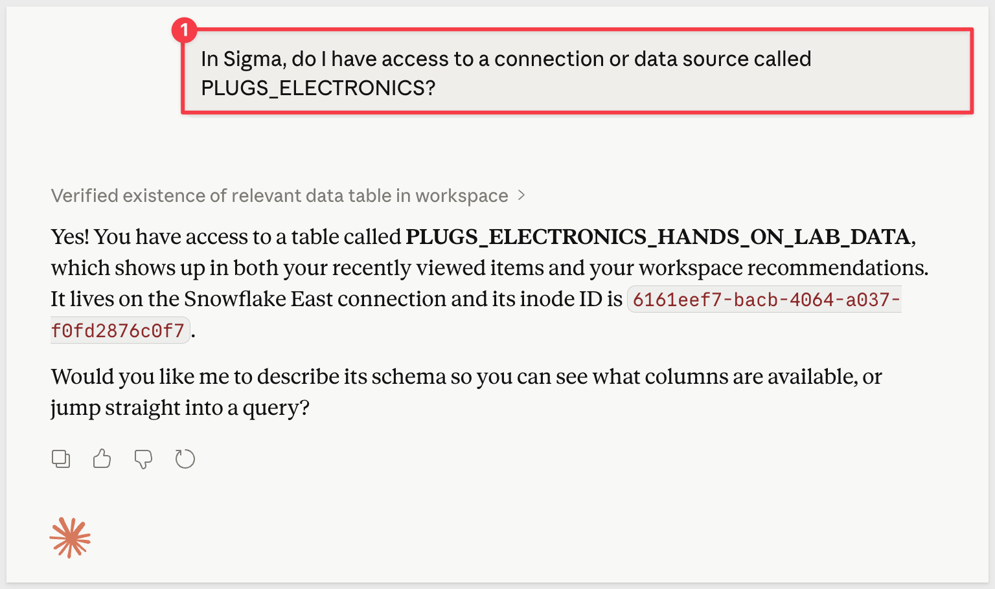Click the user message starting "In Sigma"

[x=505, y=59]
